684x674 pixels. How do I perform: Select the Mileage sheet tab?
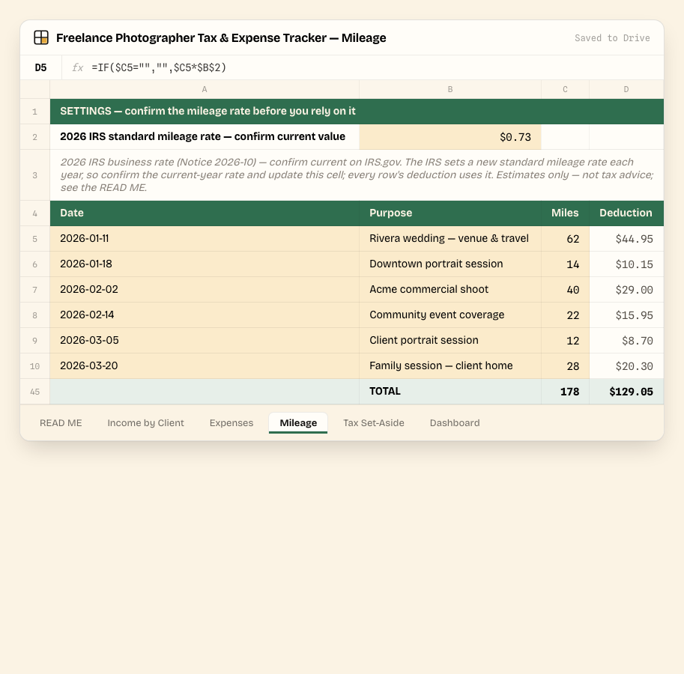[298, 423]
